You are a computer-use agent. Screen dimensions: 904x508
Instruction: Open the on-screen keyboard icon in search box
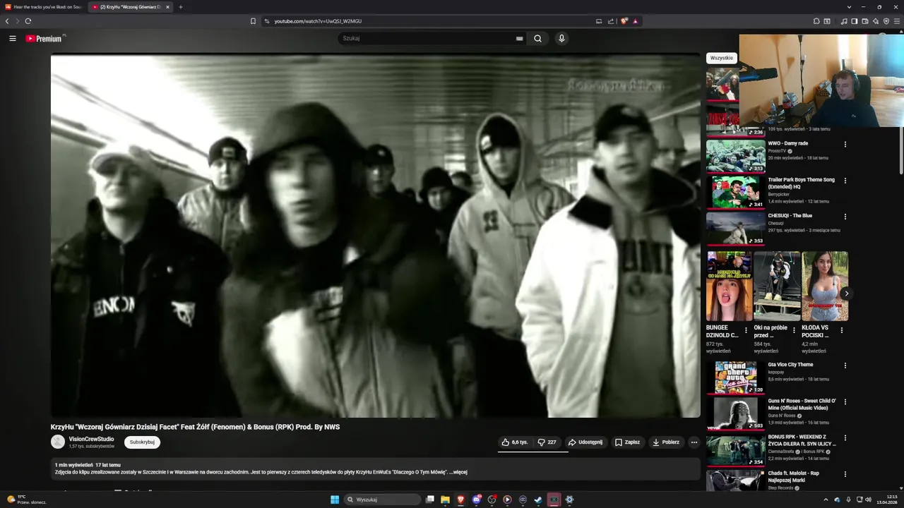[520, 39]
